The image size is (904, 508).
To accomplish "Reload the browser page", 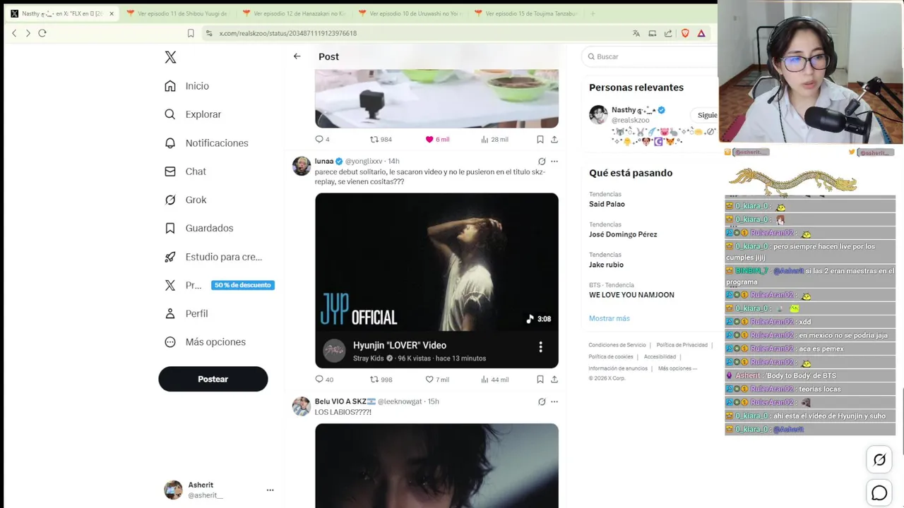I will [x=42, y=33].
